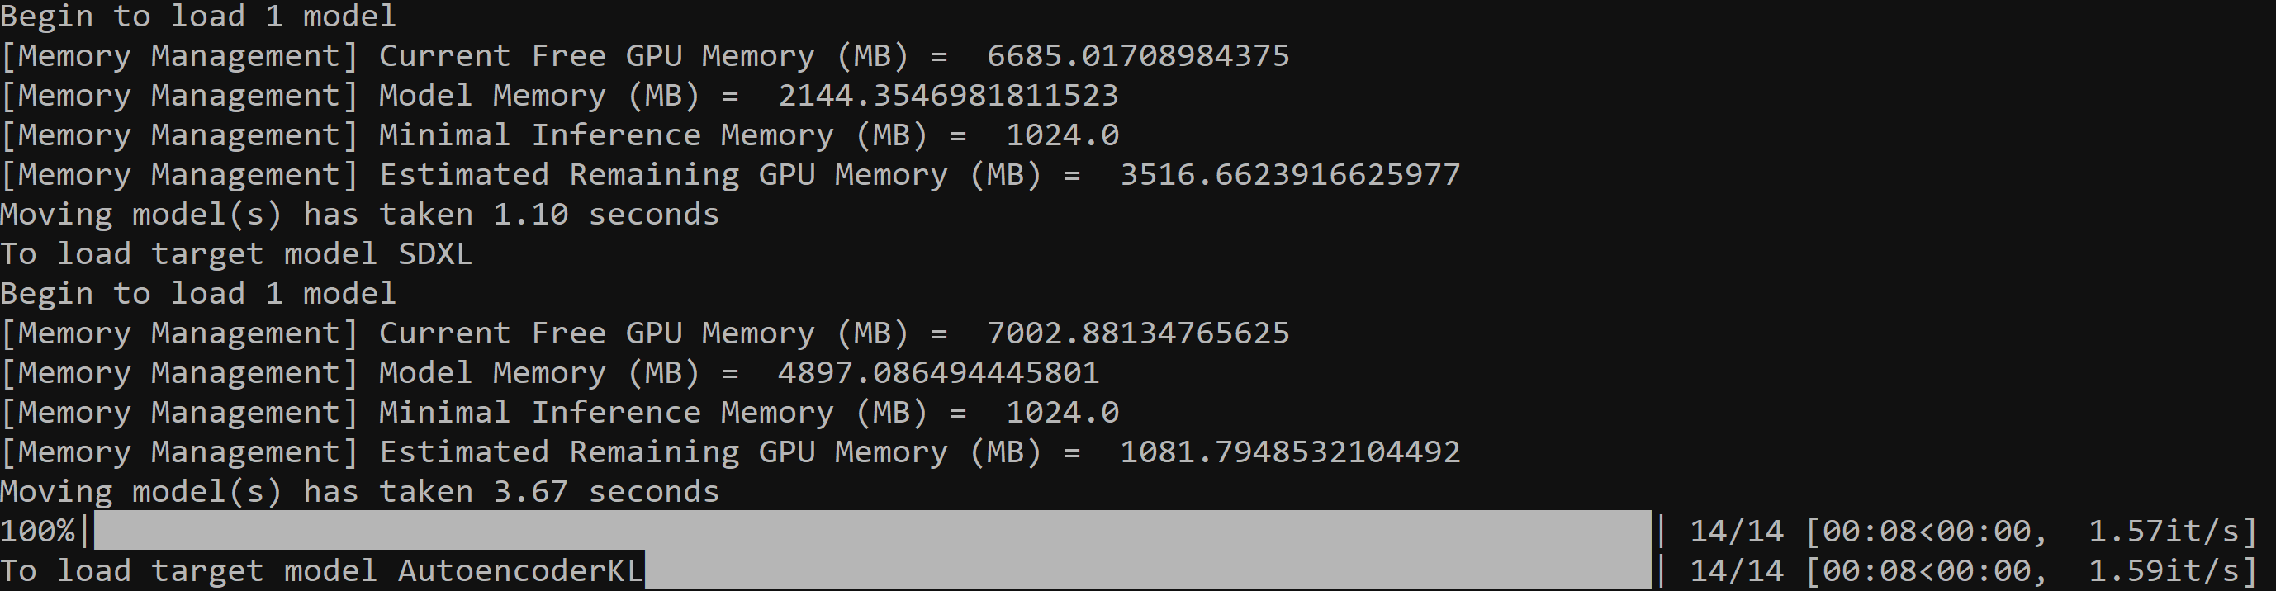Viewport: 2276px width, 591px height.
Task: Click the 'To load target model SDXL' line
Action: tap(236, 254)
